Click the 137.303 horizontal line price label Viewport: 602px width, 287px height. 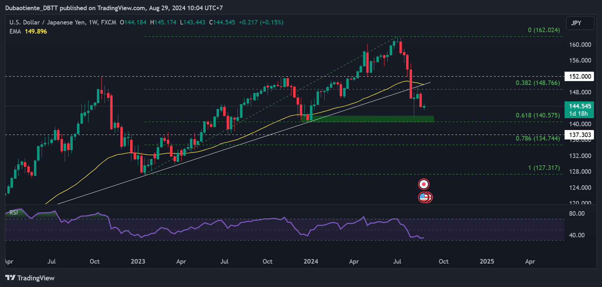pyautogui.click(x=580, y=135)
